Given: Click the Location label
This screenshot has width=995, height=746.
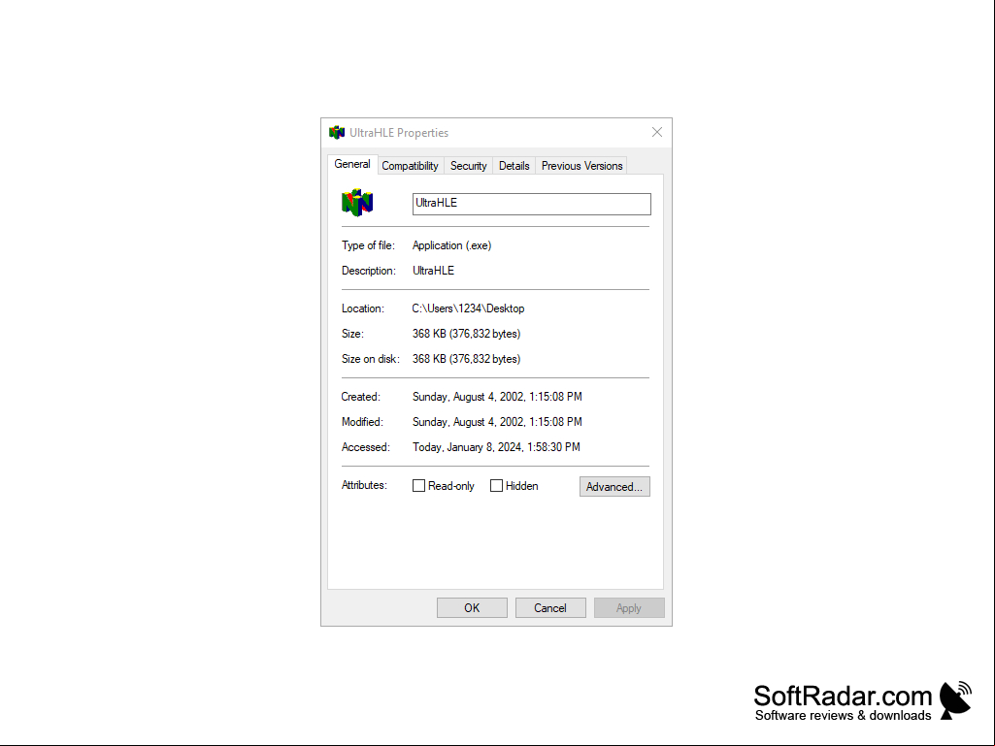Looking at the screenshot, I should click(363, 308).
